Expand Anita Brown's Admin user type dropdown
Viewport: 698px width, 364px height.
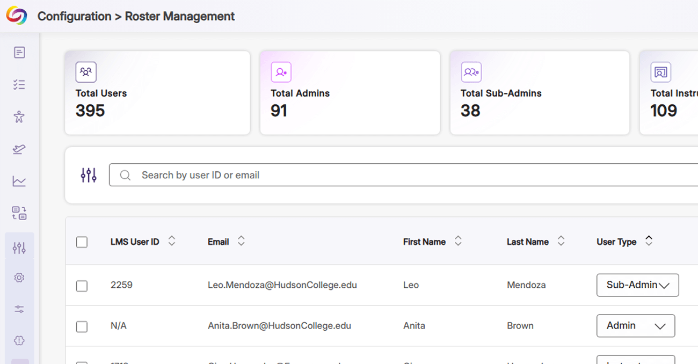(x=635, y=326)
